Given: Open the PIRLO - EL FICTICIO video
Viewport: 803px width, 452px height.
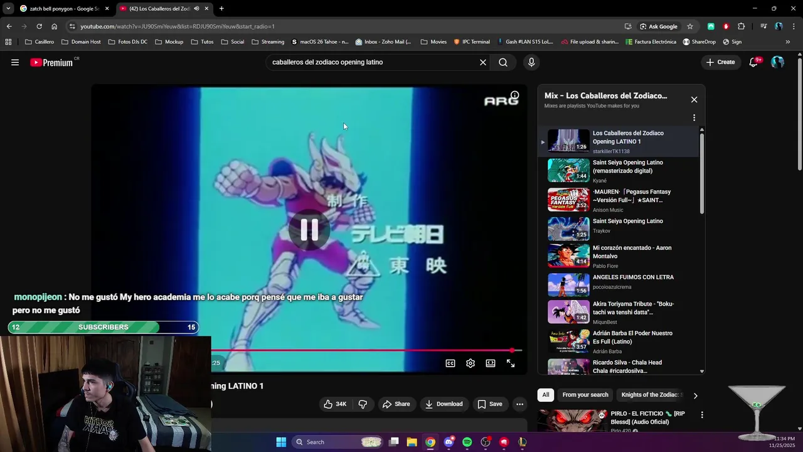Looking at the screenshot, I should pos(647,418).
